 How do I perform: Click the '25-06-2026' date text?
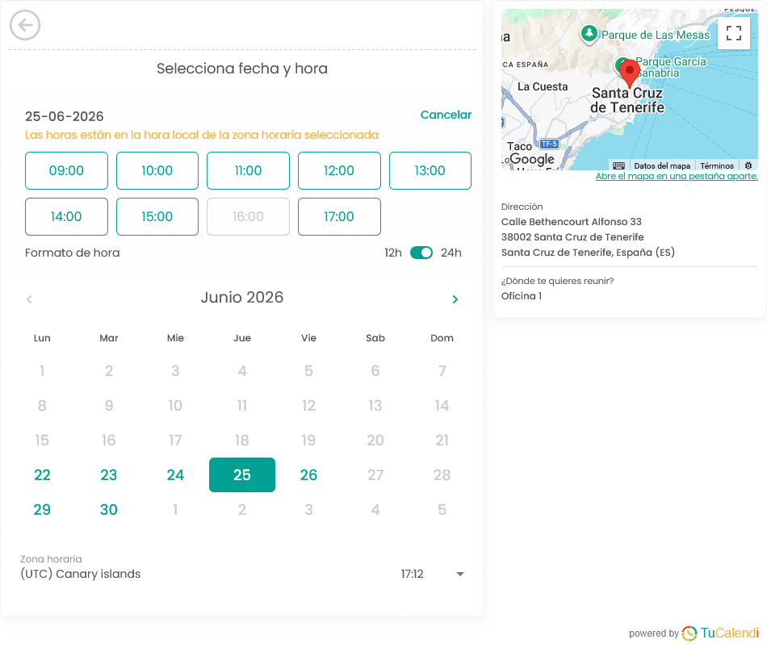coord(65,116)
